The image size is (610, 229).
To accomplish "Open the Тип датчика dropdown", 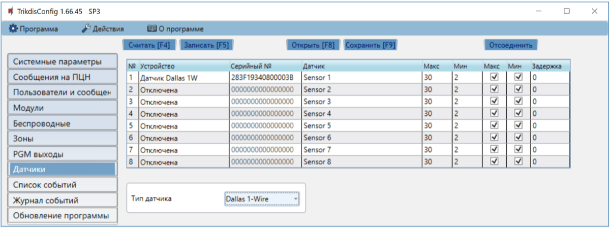I will pos(262,199).
